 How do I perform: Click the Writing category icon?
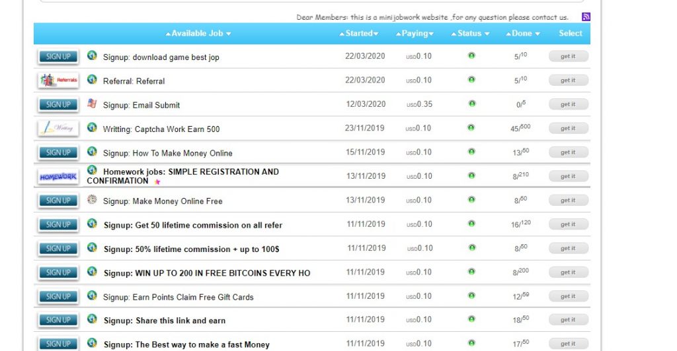58,129
